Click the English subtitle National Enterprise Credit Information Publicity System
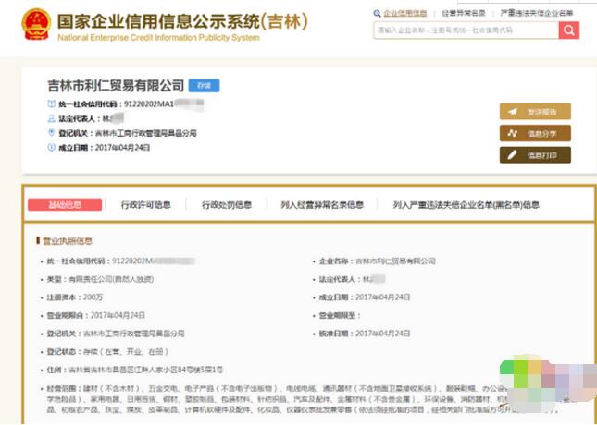597x425 pixels. coord(158,38)
